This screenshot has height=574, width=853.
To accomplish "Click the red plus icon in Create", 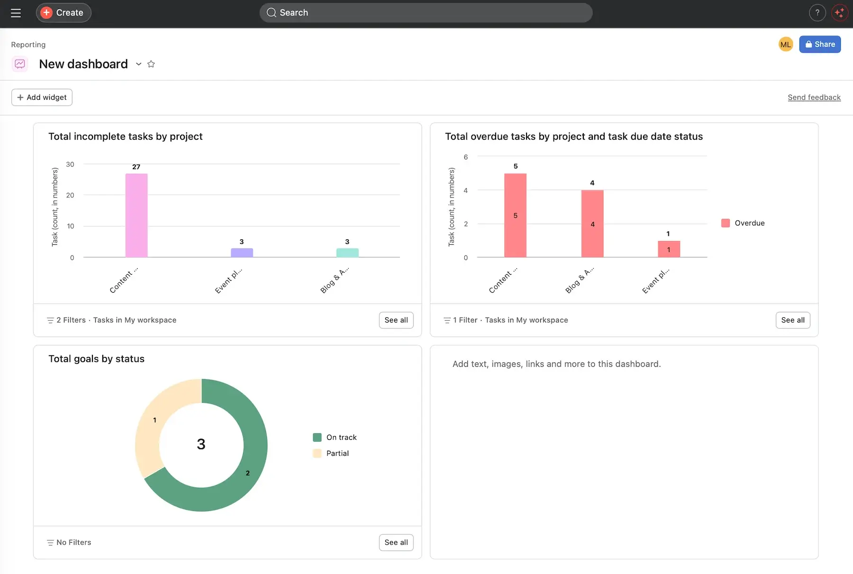I will tap(46, 13).
